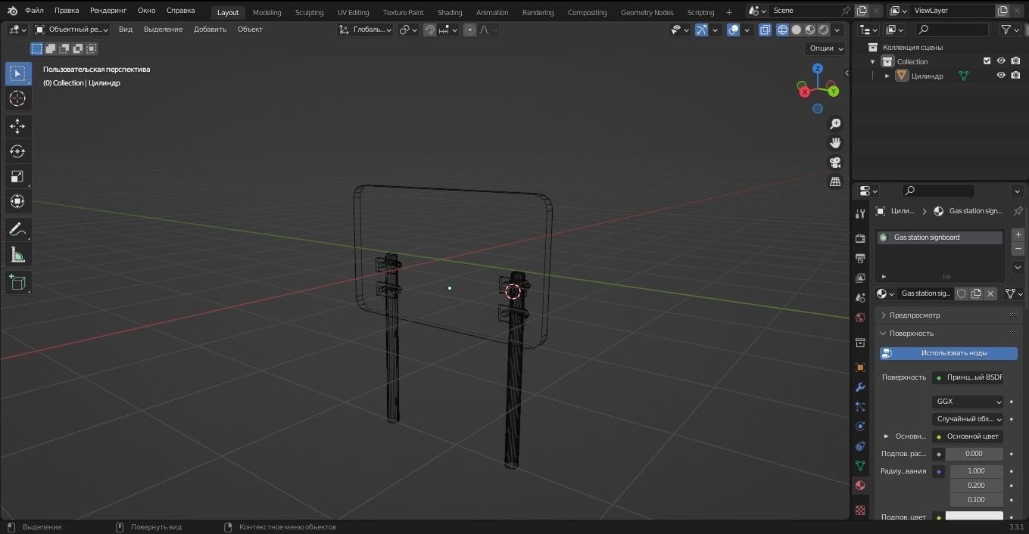
Task: Select the Annotate pencil tool
Action: pyautogui.click(x=17, y=229)
